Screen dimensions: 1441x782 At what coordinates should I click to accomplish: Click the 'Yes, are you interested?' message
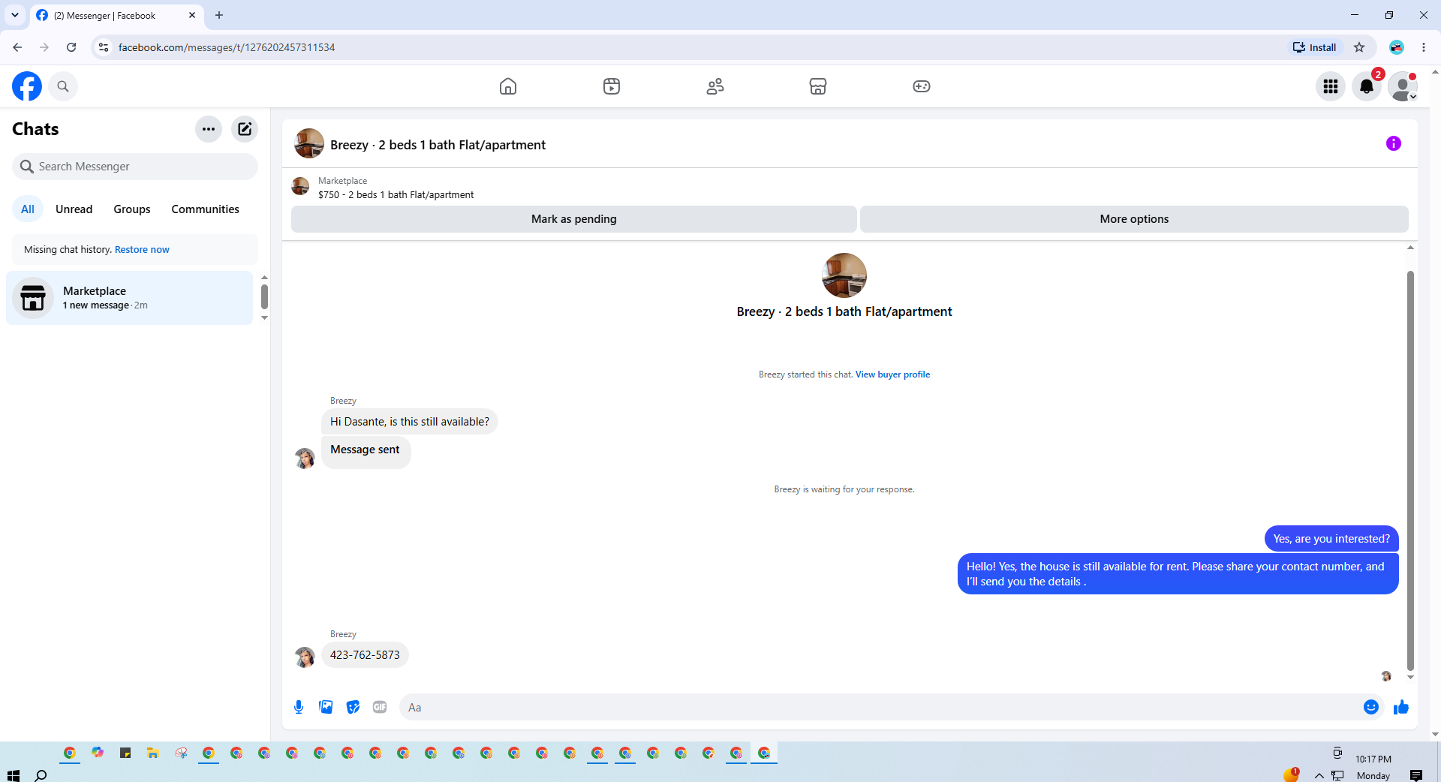coord(1331,539)
